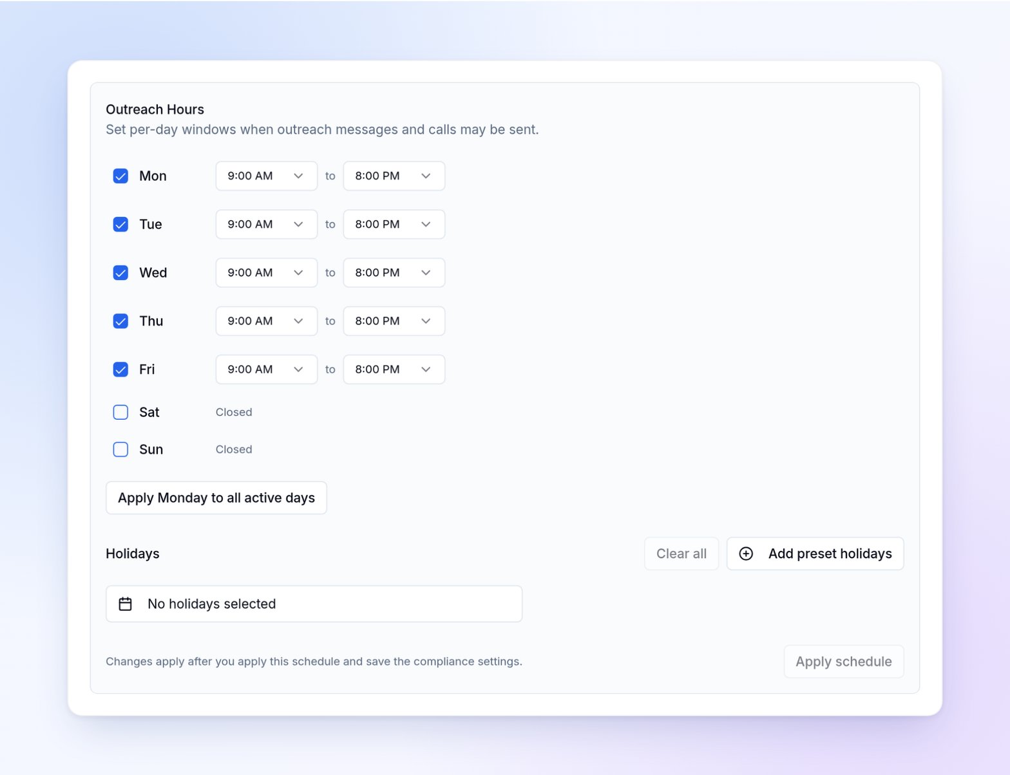Uncheck the Fri checkbox
The image size is (1010, 775).
[x=120, y=369]
